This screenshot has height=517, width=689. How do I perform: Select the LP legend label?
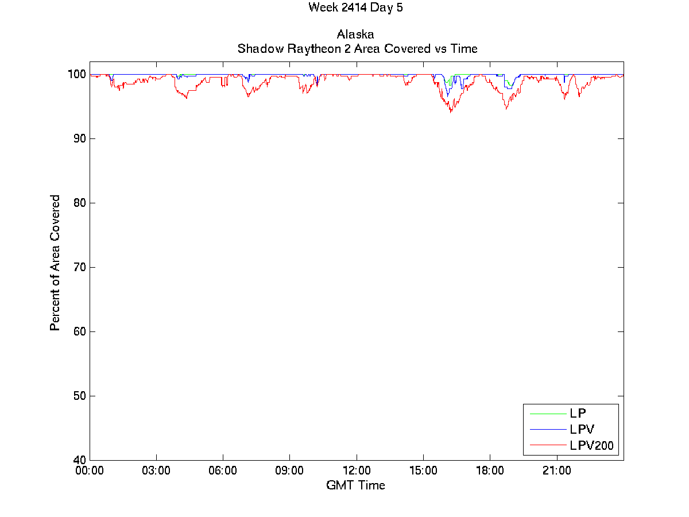point(578,413)
